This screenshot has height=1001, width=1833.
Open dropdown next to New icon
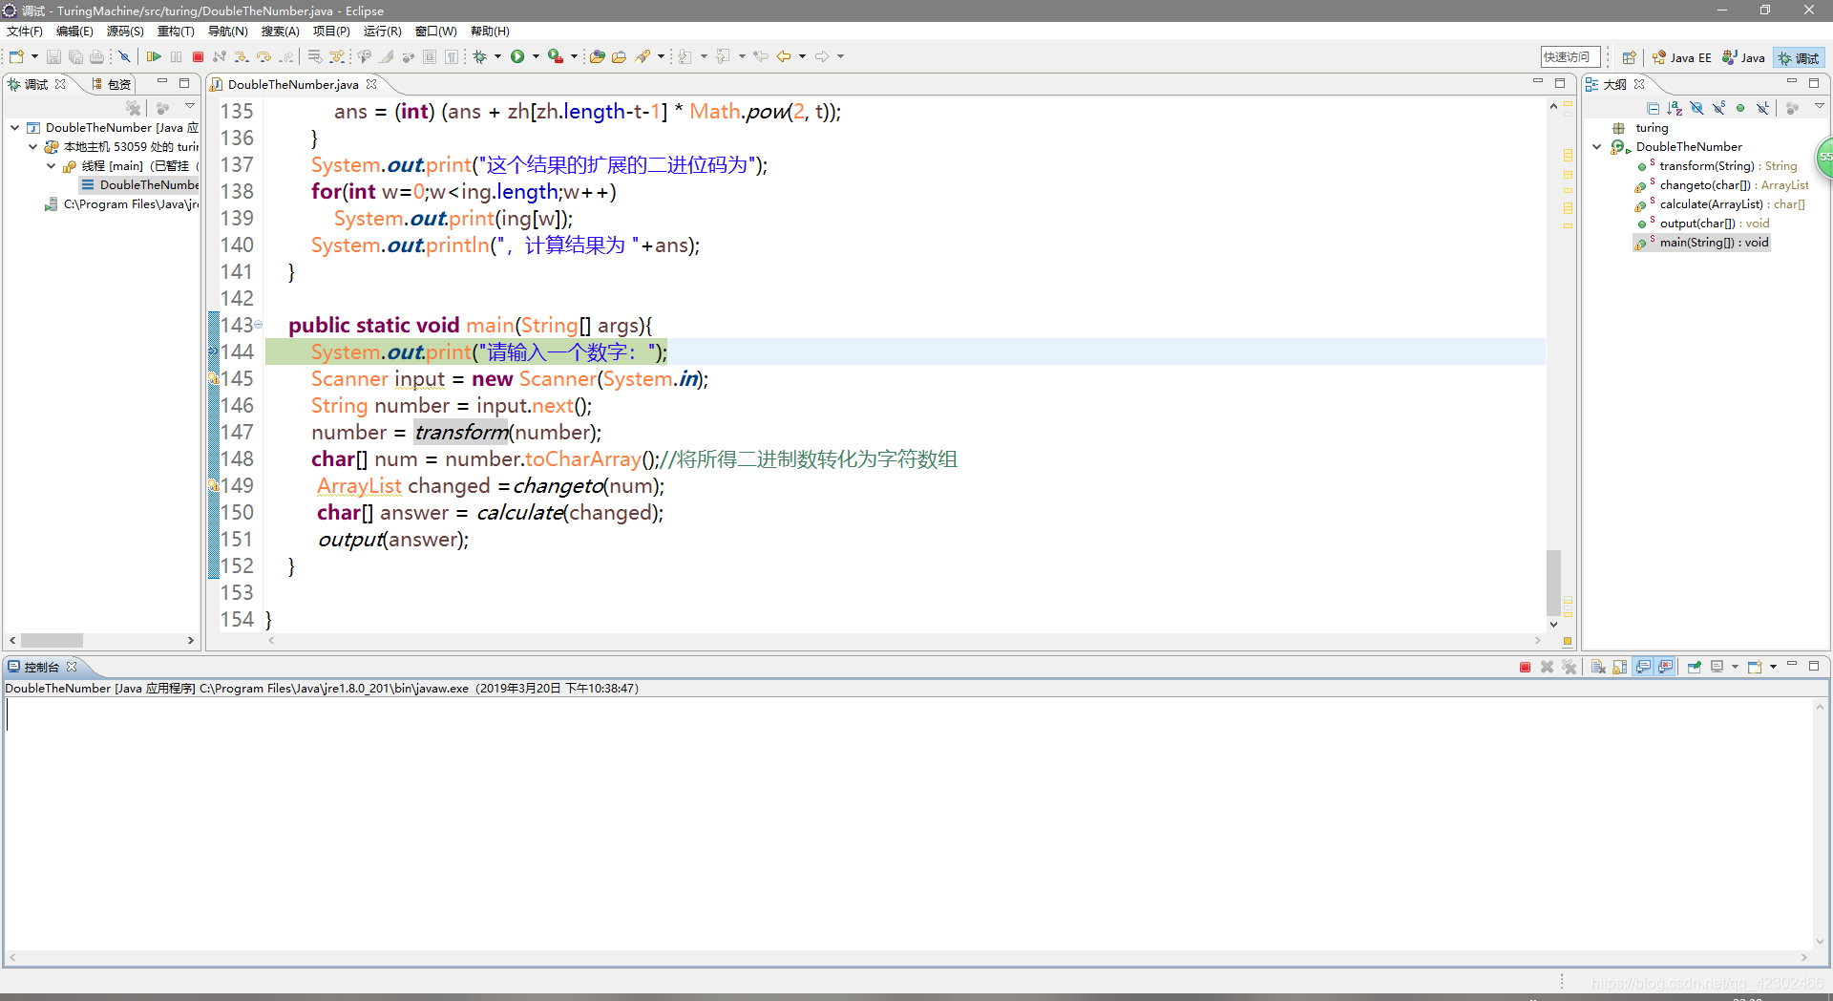tap(34, 57)
